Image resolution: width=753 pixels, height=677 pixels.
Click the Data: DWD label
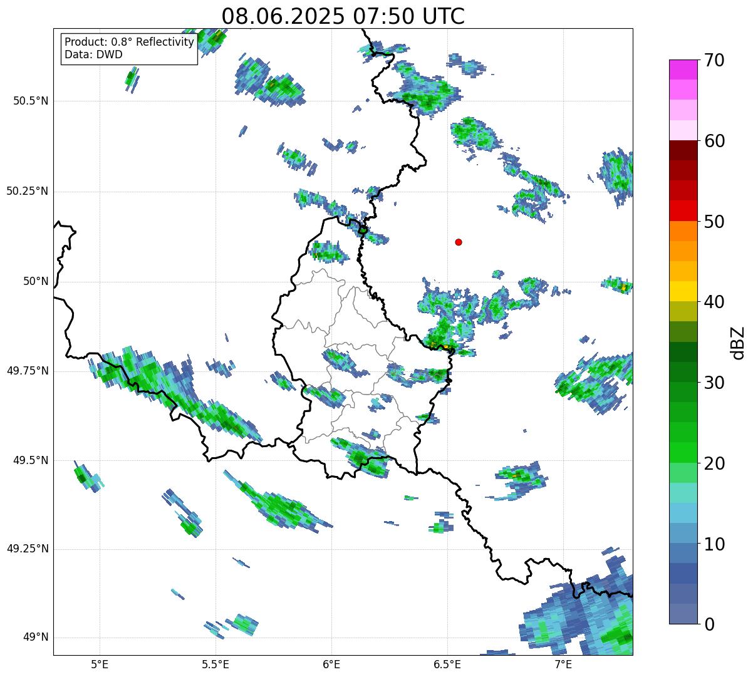click(x=93, y=54)
